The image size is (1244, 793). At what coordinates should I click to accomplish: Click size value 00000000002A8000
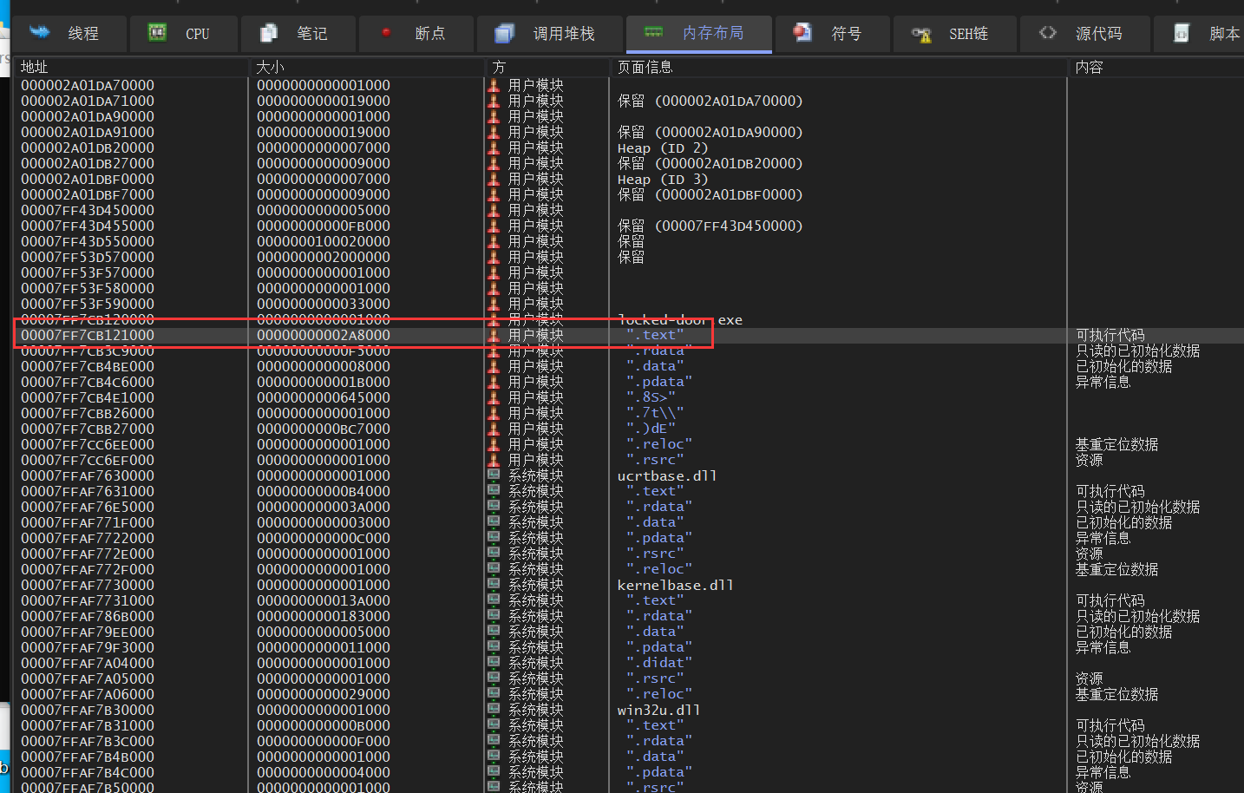[324, 335]
